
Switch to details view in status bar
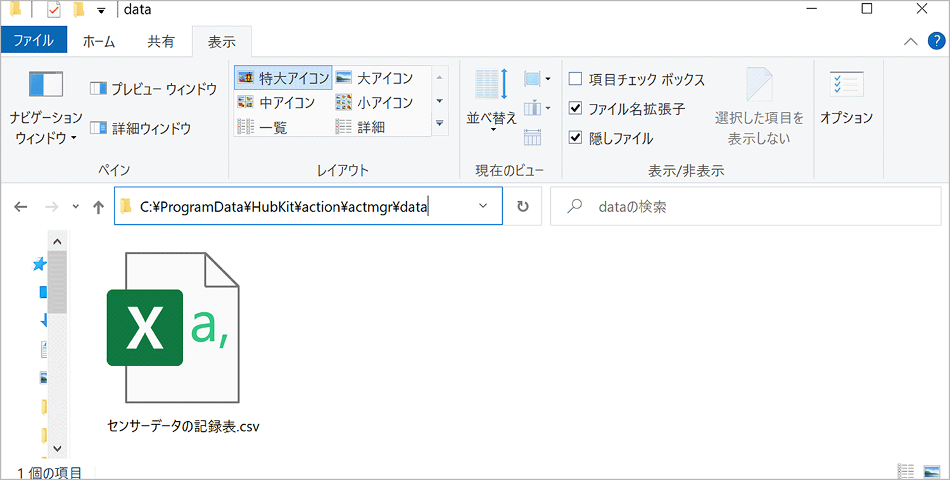coord(907,471)
